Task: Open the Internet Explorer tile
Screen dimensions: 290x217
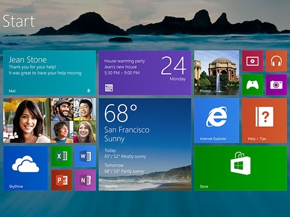Action: pyautogui.click(x=216, y=121)
